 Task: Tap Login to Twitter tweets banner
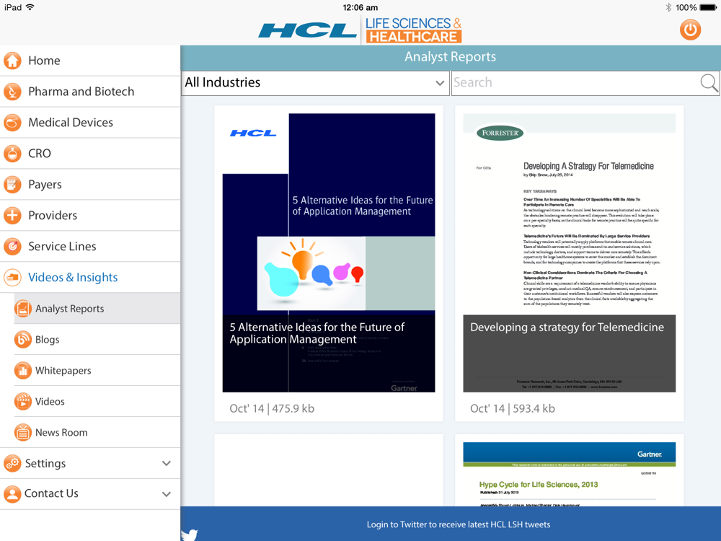[x=459, y=524]
